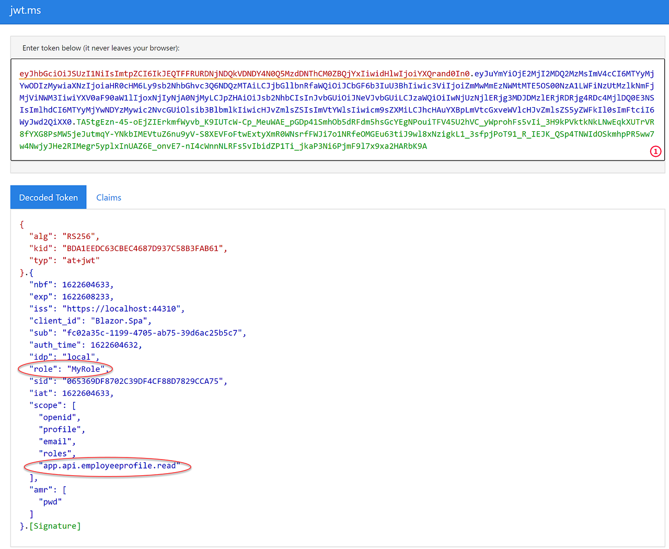Click the green signature portion of the token
Screen dimensions: 669x549
[337, 134]
